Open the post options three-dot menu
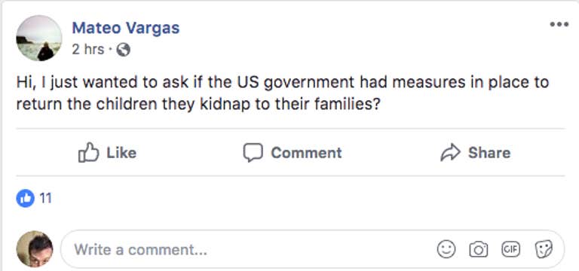Screen dimensions: 579x271 559,25
